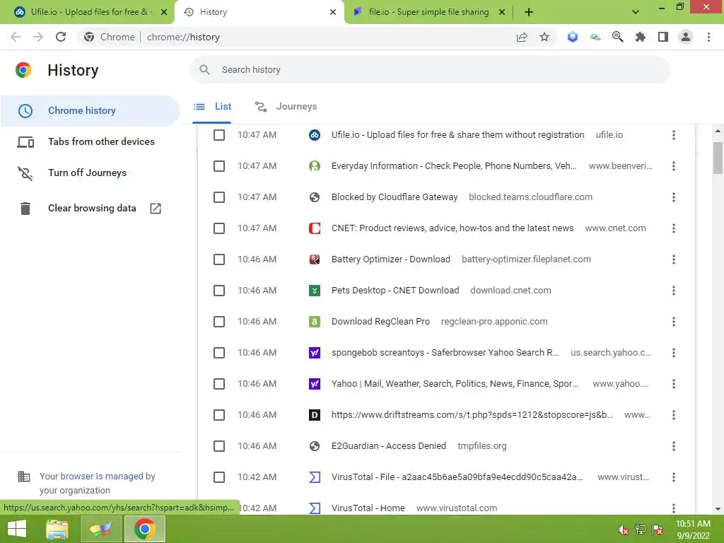Open three-dot menu for CNET entry
This screenshot has height=543, width=724.
[x=674, y=228]
